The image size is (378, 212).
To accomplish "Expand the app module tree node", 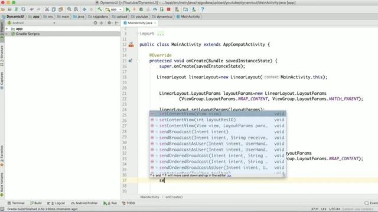I will [x=7, y=29].
